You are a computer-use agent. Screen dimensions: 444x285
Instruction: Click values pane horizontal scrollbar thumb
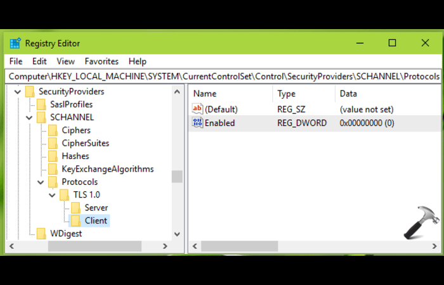[x=240, y=246]
